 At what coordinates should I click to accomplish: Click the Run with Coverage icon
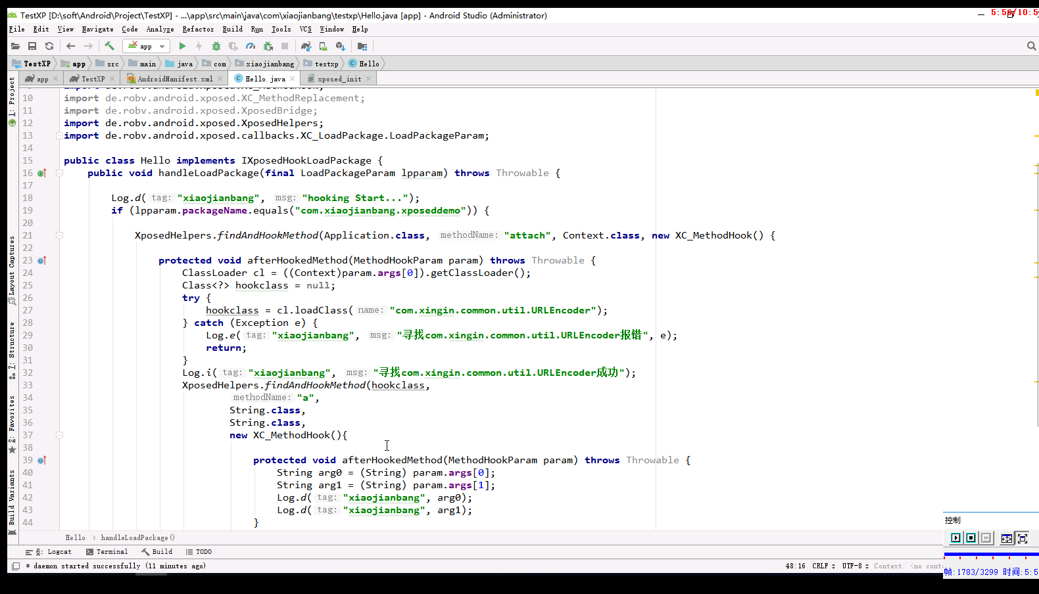[x=233, y=46]
